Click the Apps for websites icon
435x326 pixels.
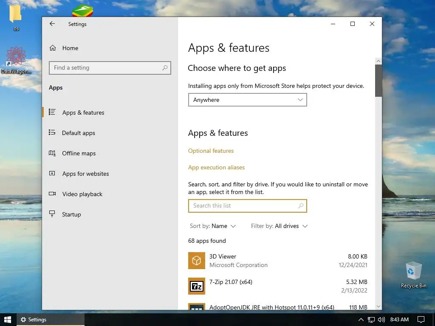tap(52, 173)
